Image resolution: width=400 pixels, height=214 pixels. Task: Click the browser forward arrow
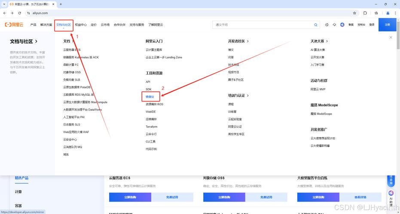tap(12, 13)
